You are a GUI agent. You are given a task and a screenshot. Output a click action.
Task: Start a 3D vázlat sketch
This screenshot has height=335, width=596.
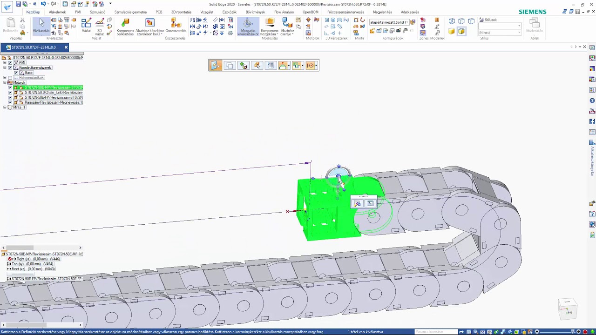click(x=99, y=27)
